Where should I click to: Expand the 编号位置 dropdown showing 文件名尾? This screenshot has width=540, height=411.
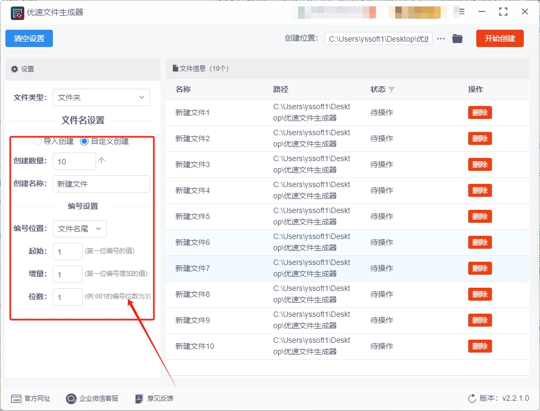79,229
